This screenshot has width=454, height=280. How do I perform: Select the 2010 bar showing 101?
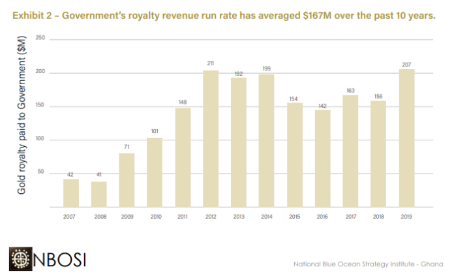point(155,172)
